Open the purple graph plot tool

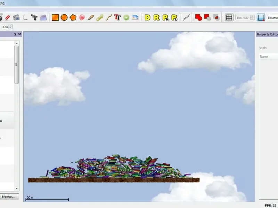[43, 17]
